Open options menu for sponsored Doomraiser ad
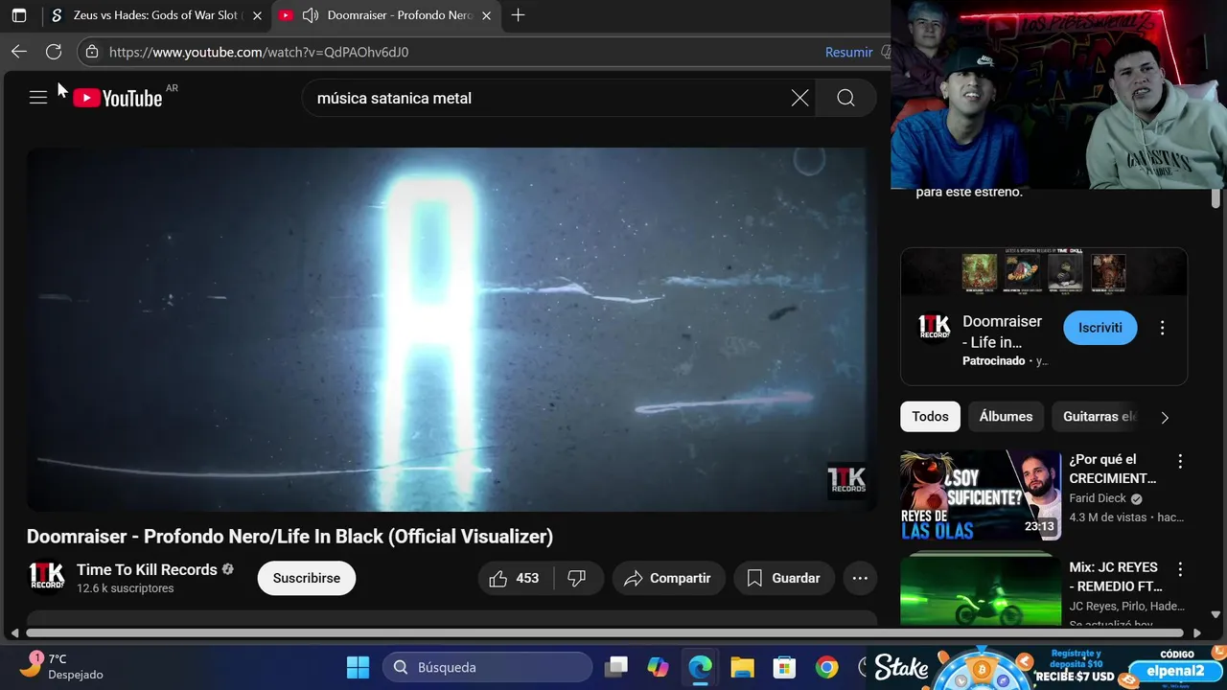The width and height of the screenshot is (1227, 690). 1162,328
